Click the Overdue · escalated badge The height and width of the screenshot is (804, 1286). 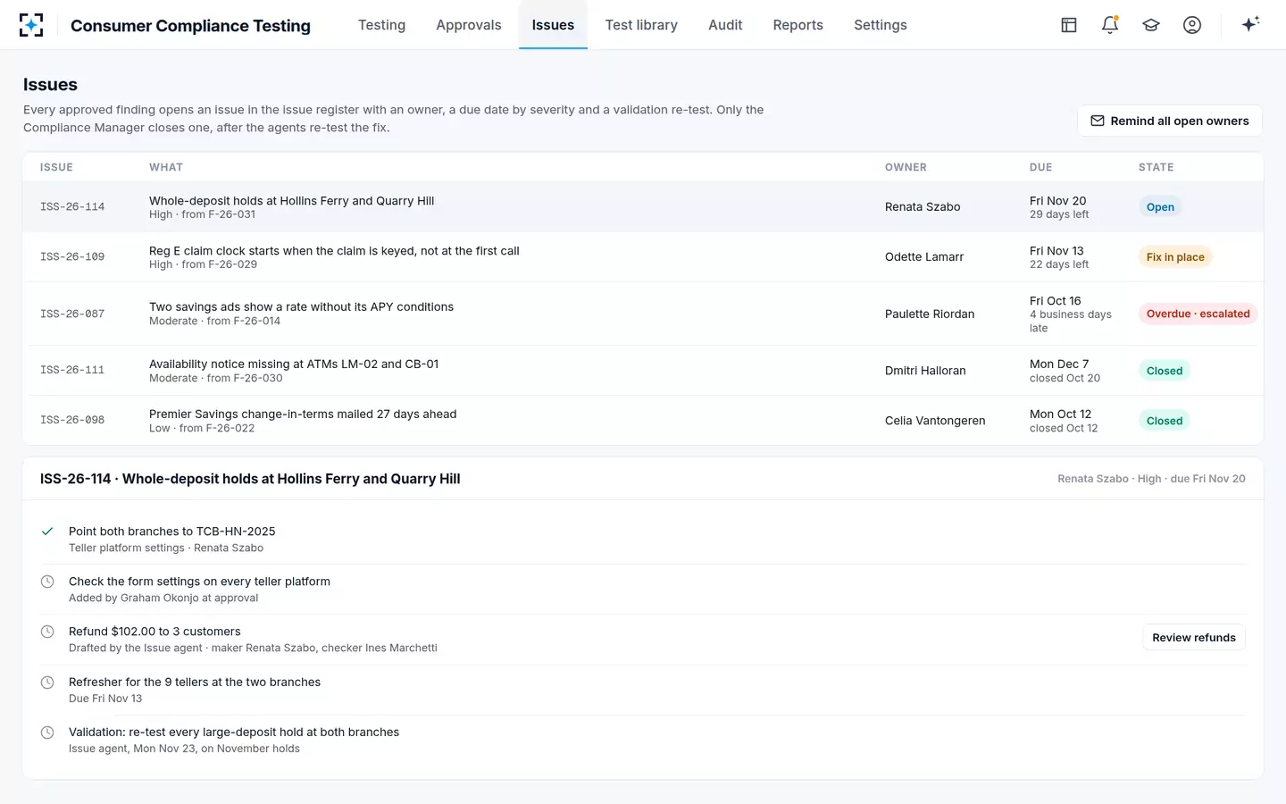tap(1198, 314)
